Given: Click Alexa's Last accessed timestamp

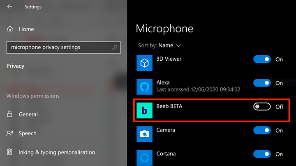Looking at the screenshot, I should pos(198,89).
